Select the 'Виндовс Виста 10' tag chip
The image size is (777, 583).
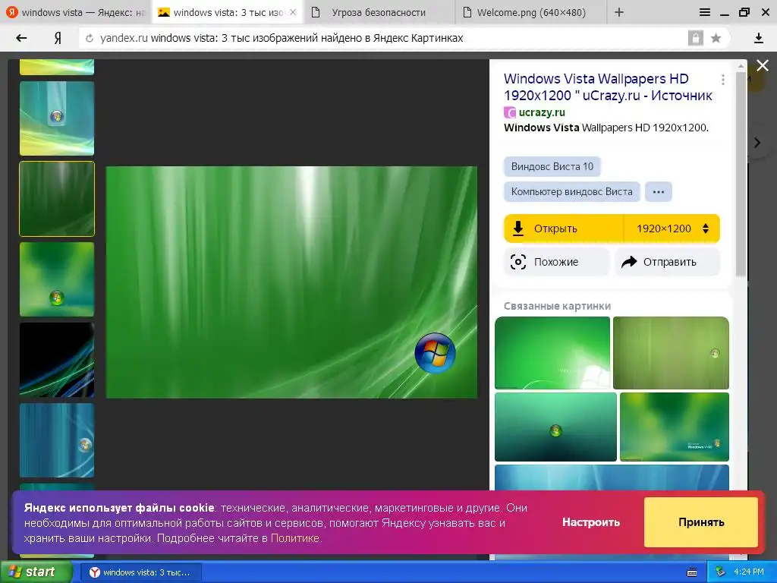pos(552,166)
